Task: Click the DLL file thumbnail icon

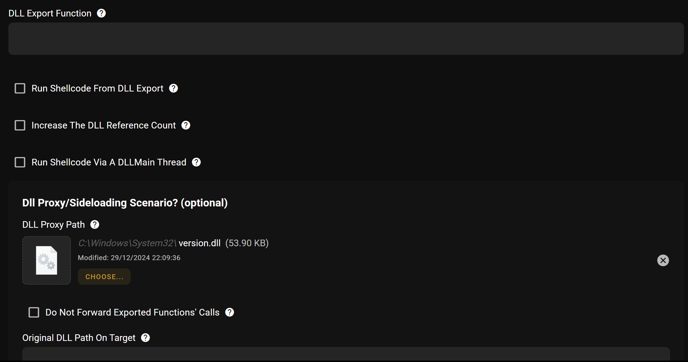Action: [47, 260]
